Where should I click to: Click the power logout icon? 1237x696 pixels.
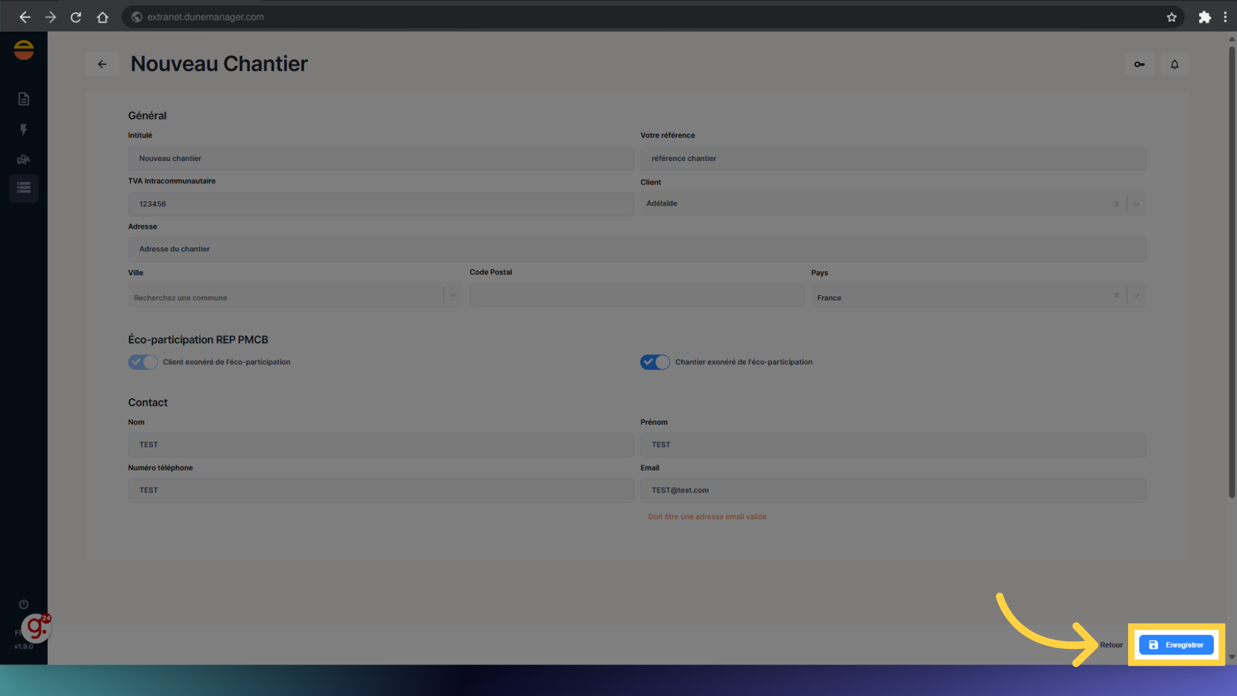24,604
